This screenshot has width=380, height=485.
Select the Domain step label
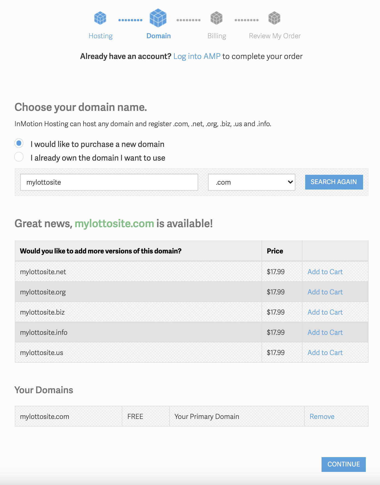pos(159,36)
